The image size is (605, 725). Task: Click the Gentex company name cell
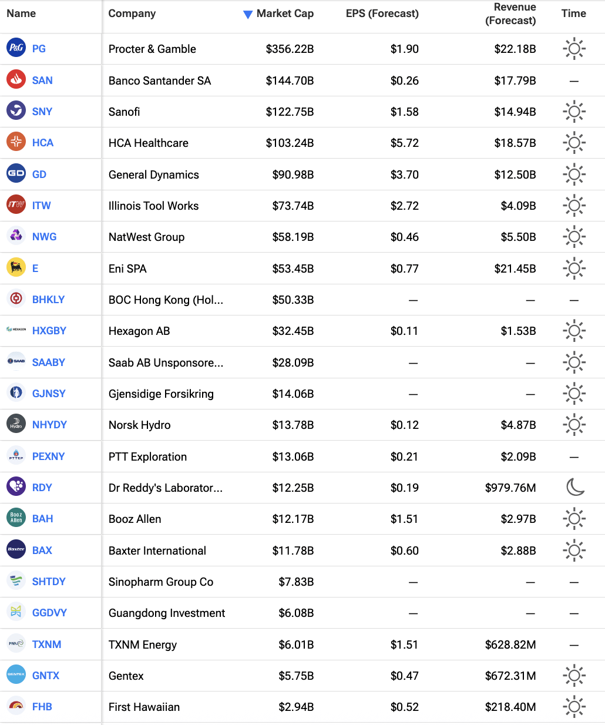pyautogui.click(x=126, y=676)
